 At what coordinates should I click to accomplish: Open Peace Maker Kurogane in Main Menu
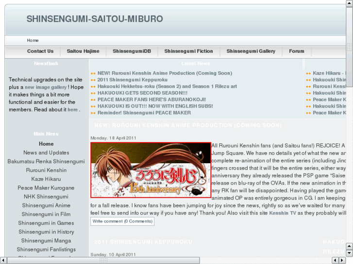[x=46, y=187]
